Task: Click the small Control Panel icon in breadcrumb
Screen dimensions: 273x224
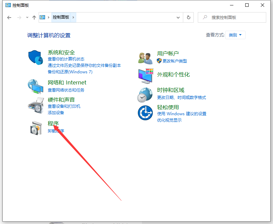Action: click(42, 17)
